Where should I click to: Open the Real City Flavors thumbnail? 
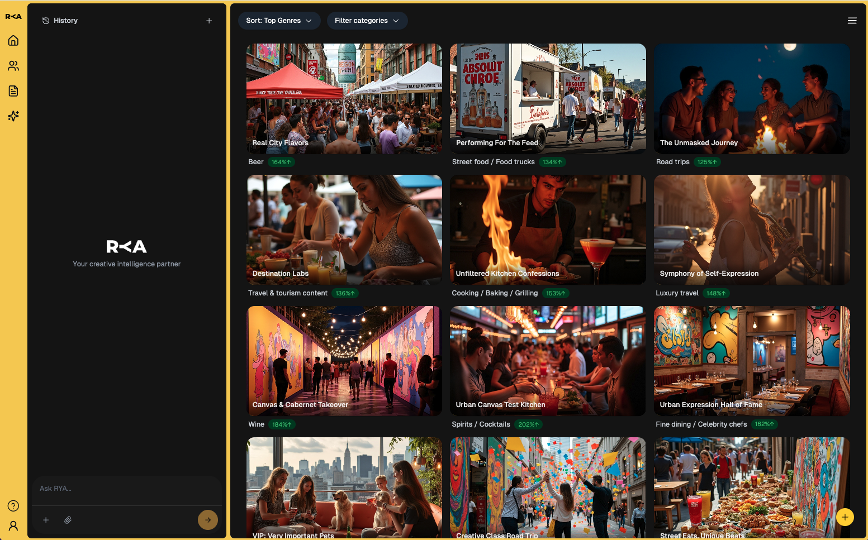tap(344, 99)
